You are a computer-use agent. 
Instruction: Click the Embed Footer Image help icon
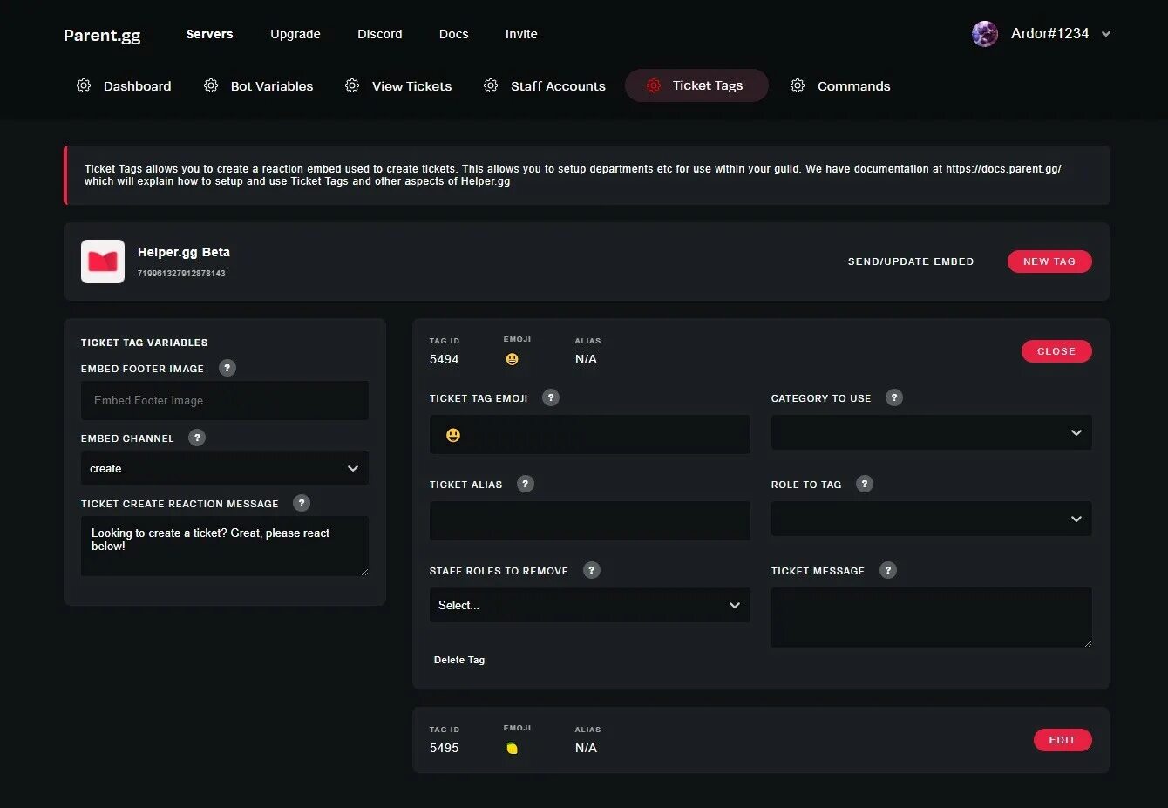tap(227, 368)
